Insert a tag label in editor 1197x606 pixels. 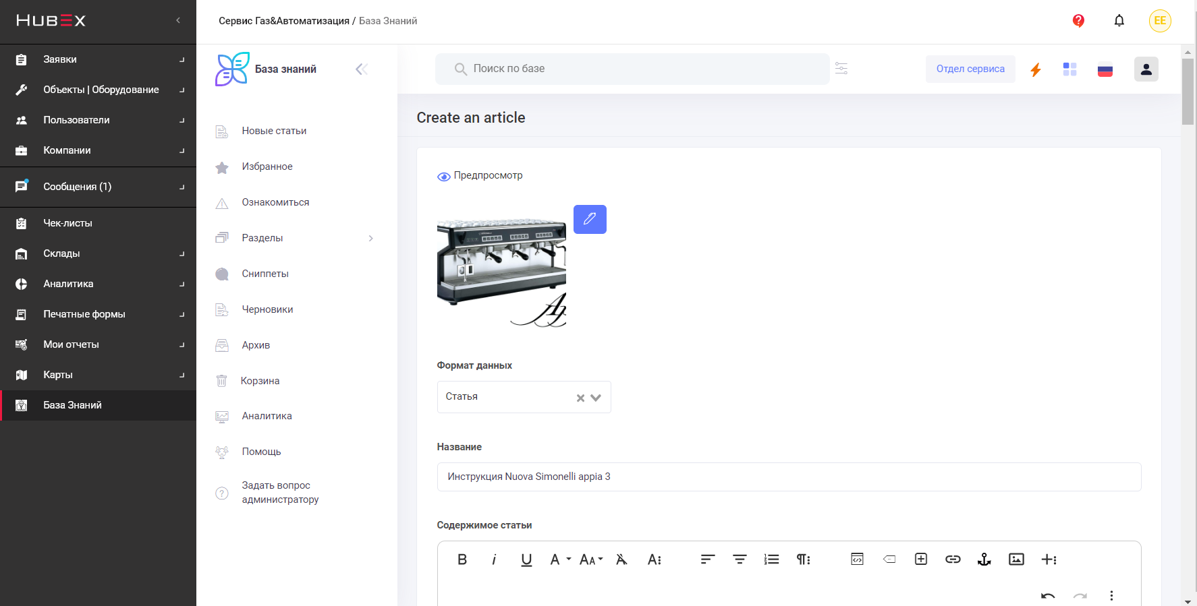point(889,559)
